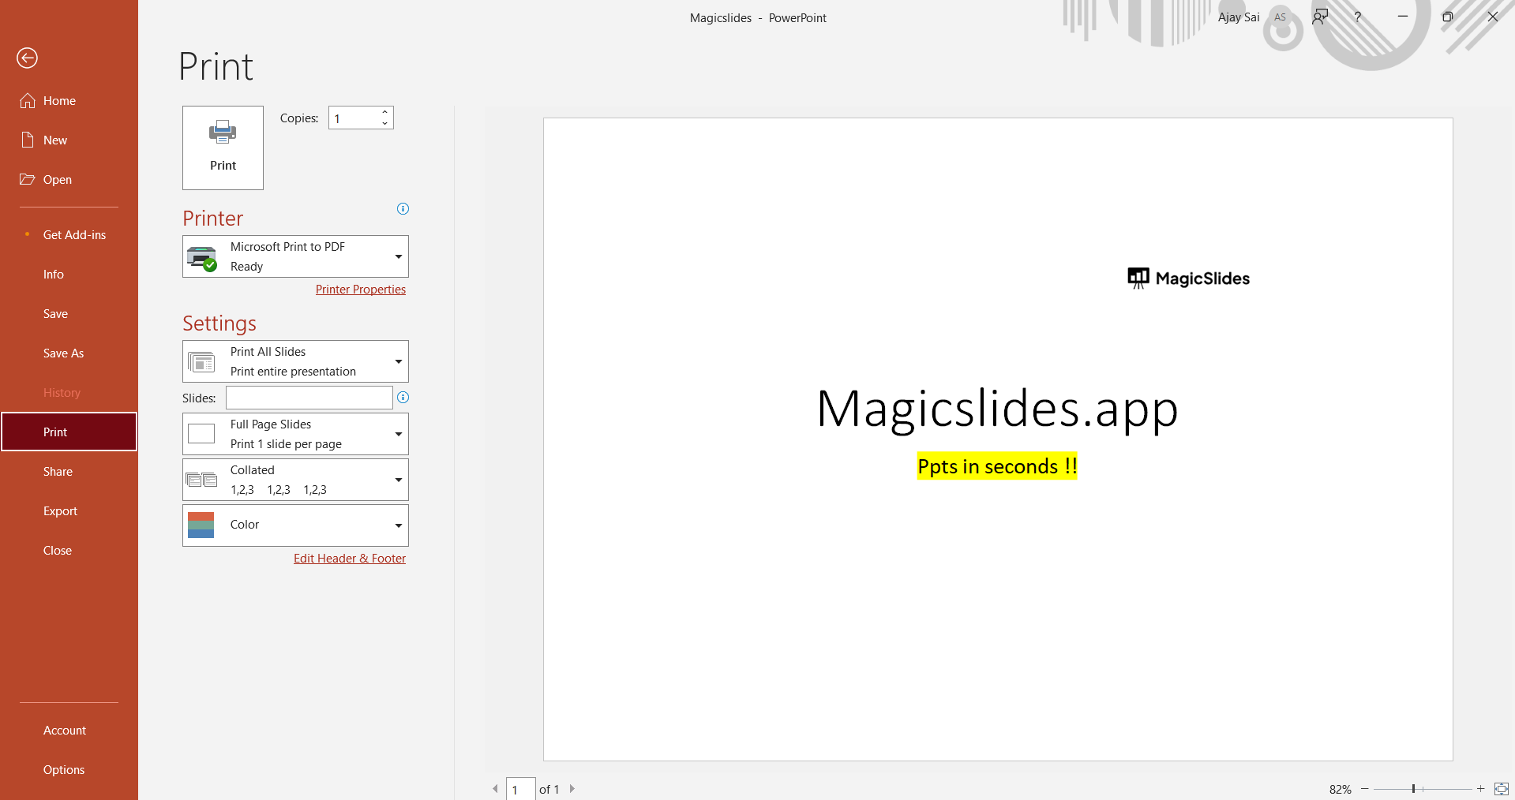Open the Help question mark icon
The height and width of the screenshot is (800, 1515).
tap(1357, 17)
